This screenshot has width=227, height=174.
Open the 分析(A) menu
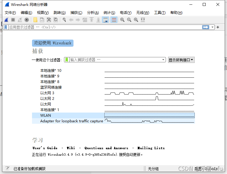[93, 13]
